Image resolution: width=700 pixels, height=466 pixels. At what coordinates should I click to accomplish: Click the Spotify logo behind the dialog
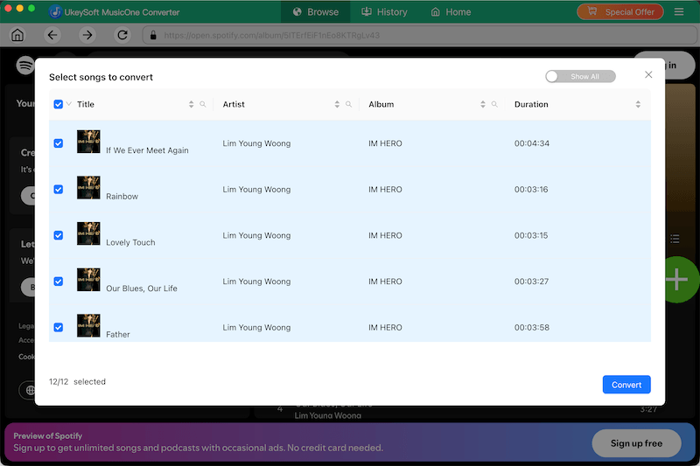tap(25, 66)
